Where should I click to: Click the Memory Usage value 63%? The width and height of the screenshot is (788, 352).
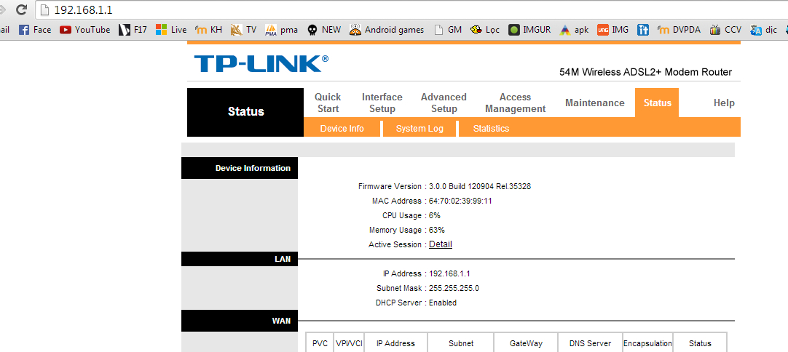tap(436, 230)
